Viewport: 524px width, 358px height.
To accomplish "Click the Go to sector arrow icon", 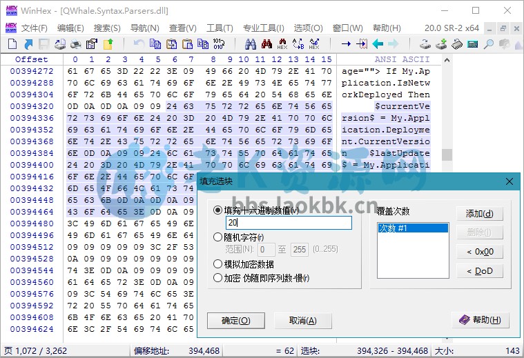I will [x=362, y=43].
